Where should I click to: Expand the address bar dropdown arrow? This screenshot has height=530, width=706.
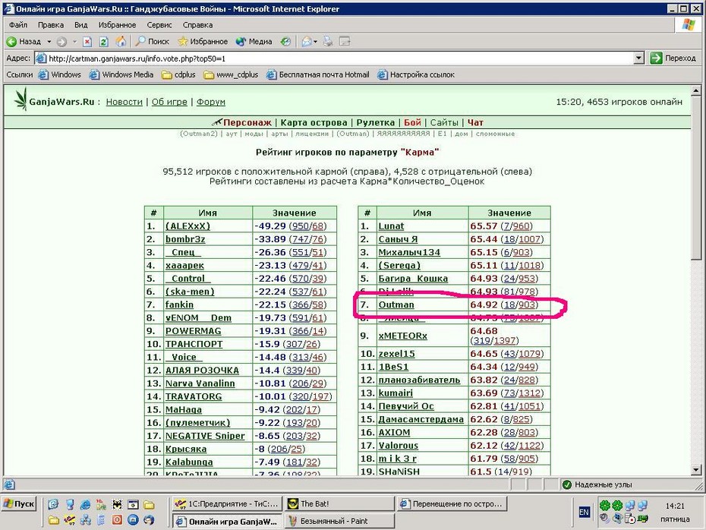click(638, 58)
